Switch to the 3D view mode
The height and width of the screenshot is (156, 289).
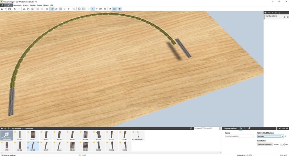pos(52,9)
